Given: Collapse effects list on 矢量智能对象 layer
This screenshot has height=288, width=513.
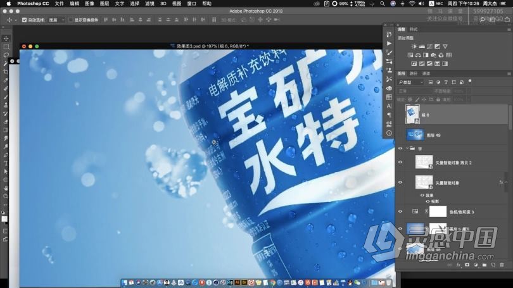Looking at the screenshot, I should (x=506, y=182).
